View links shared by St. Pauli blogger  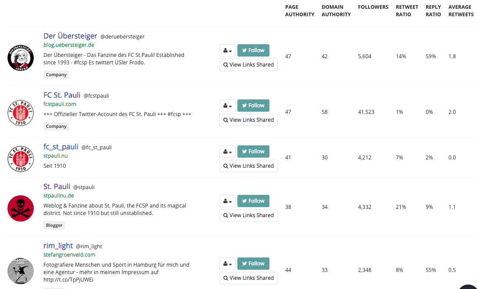[248, 215]
